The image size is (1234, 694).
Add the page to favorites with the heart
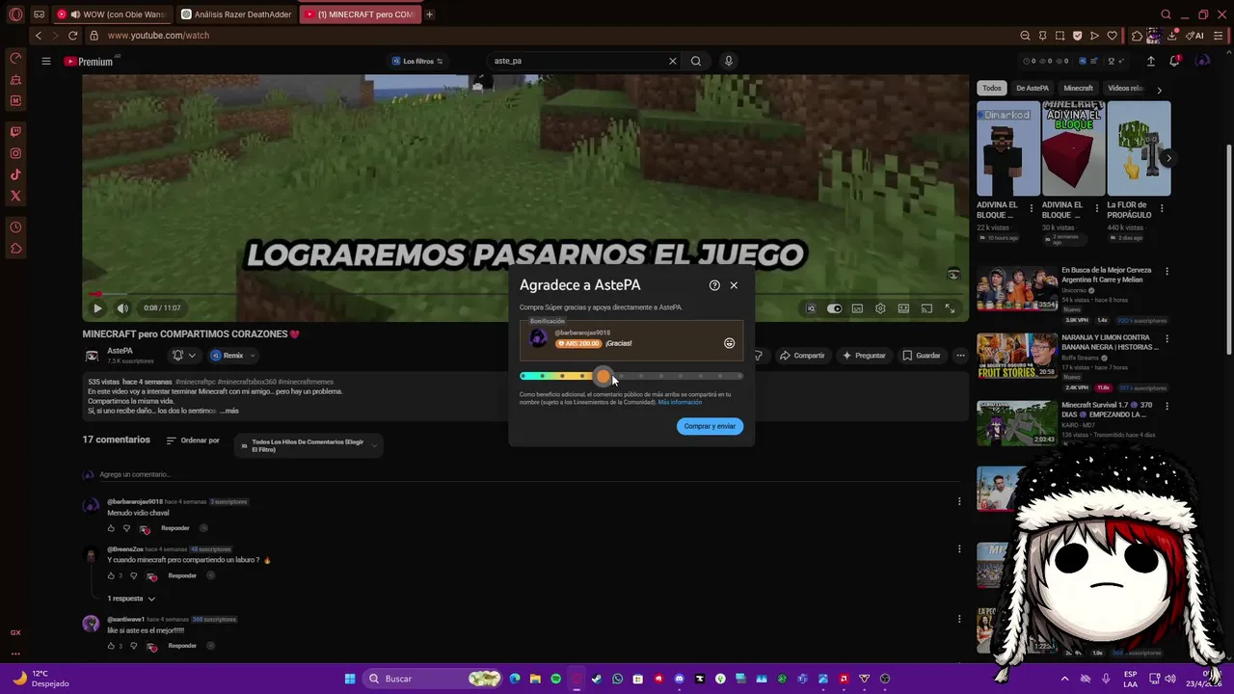click(x=1112, y=36)
